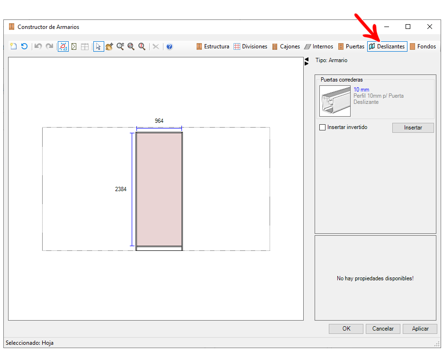Open the Estructura tab

point(213,46)
